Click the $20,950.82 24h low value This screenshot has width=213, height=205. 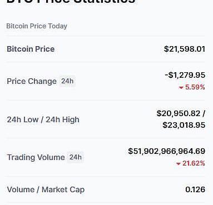point(179,113)
